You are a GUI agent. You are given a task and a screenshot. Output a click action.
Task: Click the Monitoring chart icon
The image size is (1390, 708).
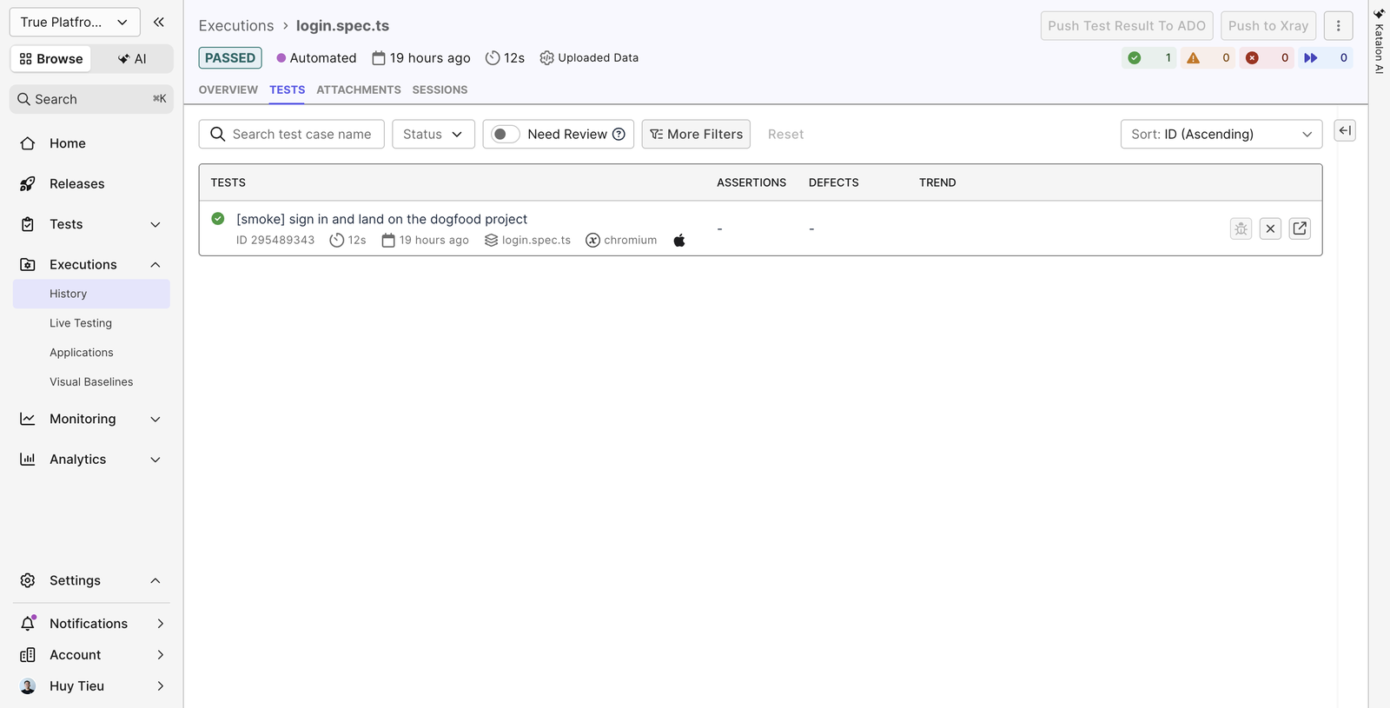tap(28, 419)
